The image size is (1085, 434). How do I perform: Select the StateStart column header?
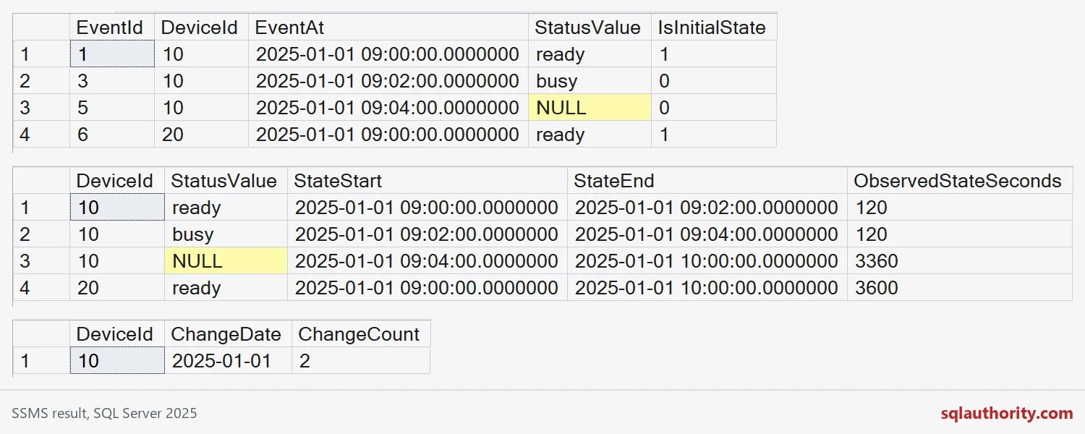[x=427, y=181]
